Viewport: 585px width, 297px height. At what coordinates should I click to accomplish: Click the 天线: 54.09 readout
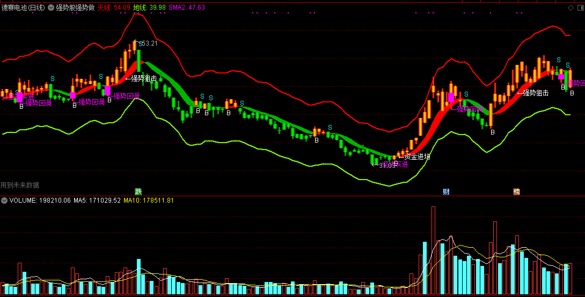click(114, 8)
